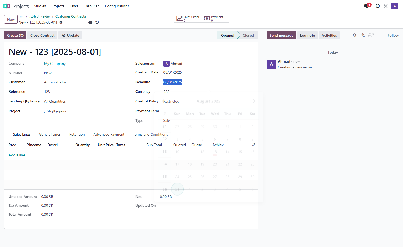Expand breadcrumb ellipsis menu
Viewport: 403px width, 247px height.
21,16
